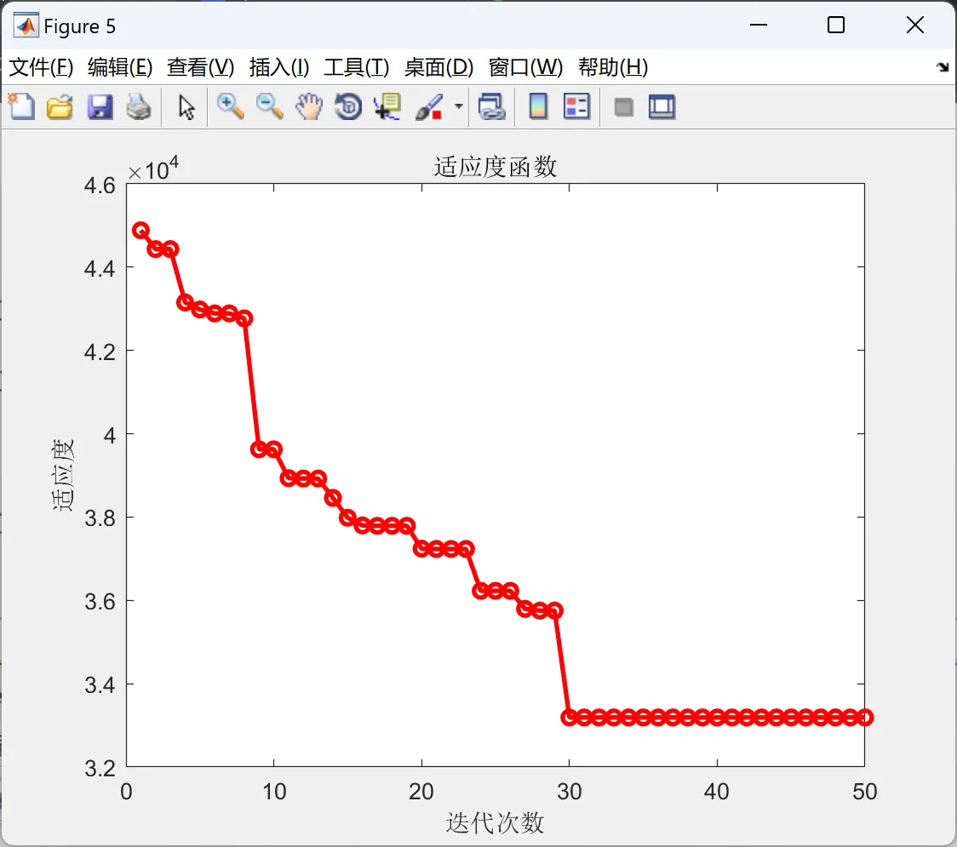Insert a legend using the toolbar icon
Viewport: 957px width, 847px height.
(x=576, y=106)
